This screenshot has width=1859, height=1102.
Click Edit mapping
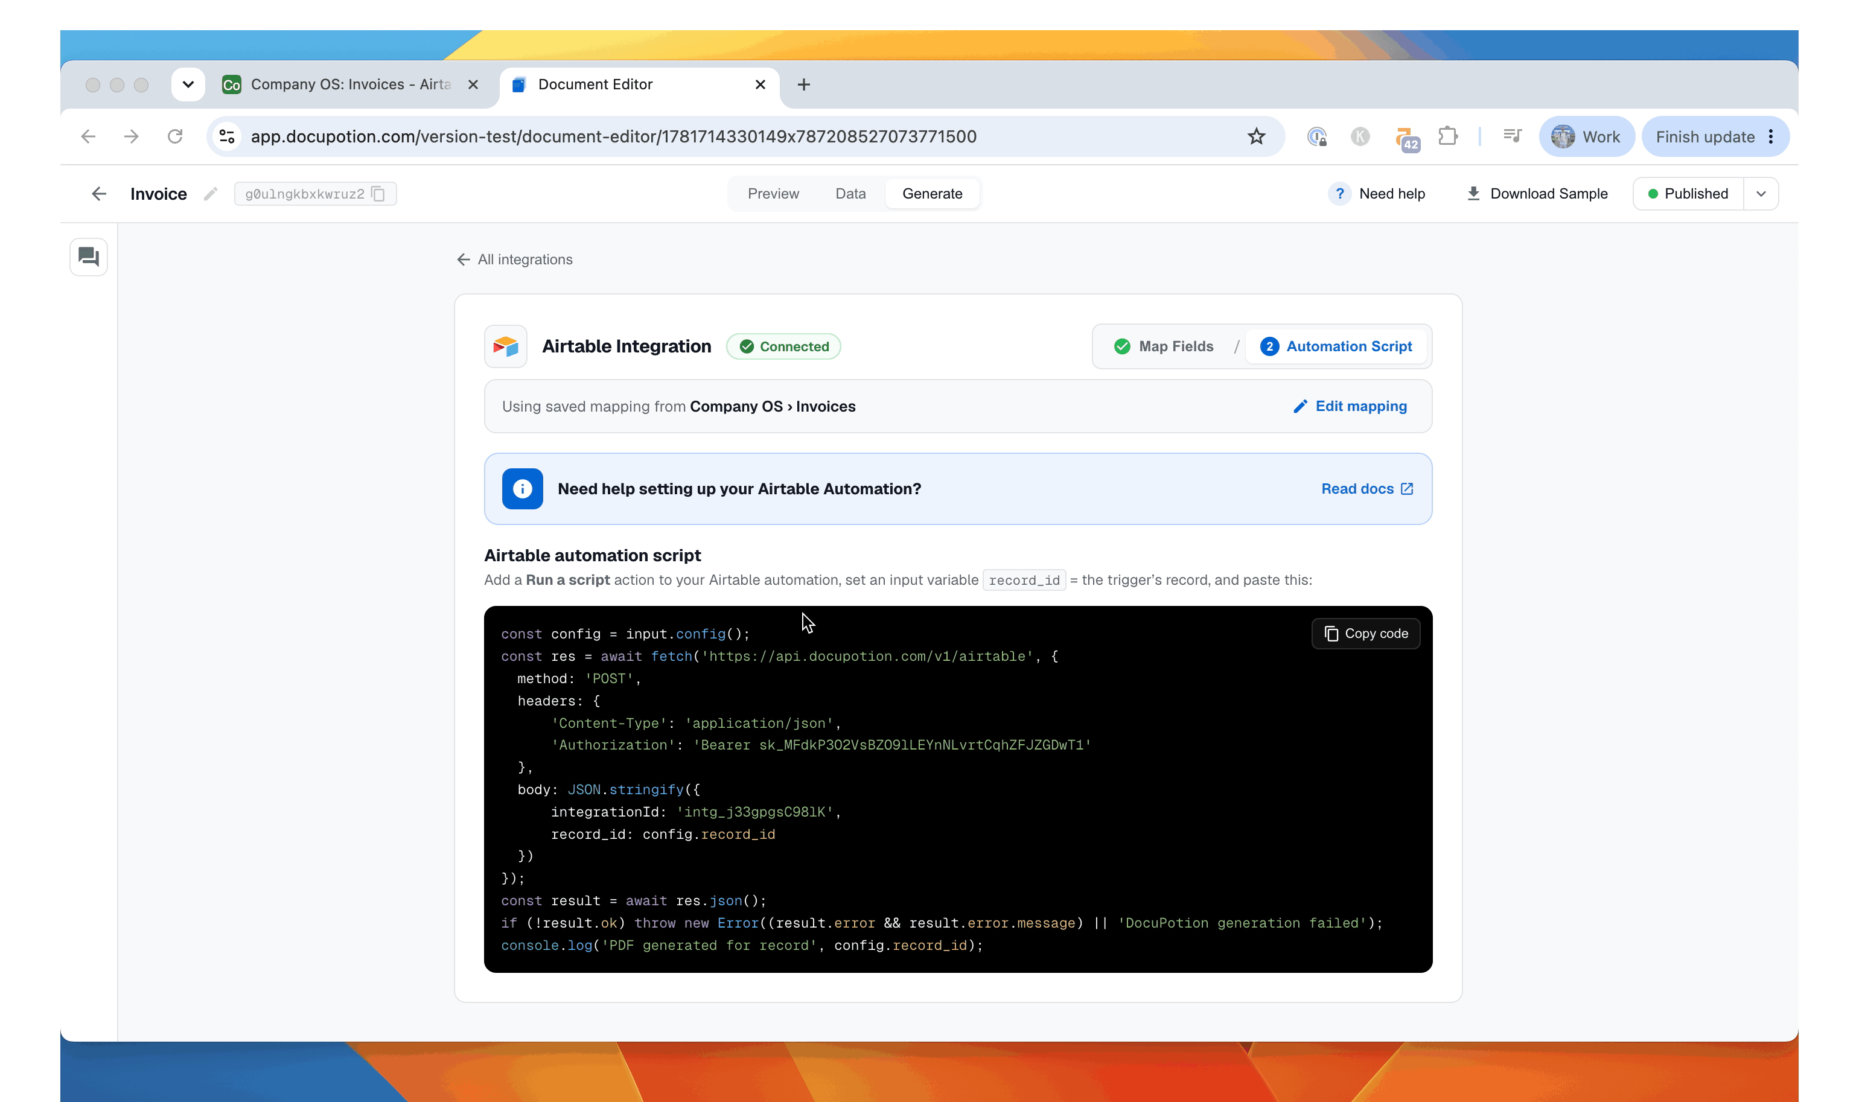click(1350, 406)
